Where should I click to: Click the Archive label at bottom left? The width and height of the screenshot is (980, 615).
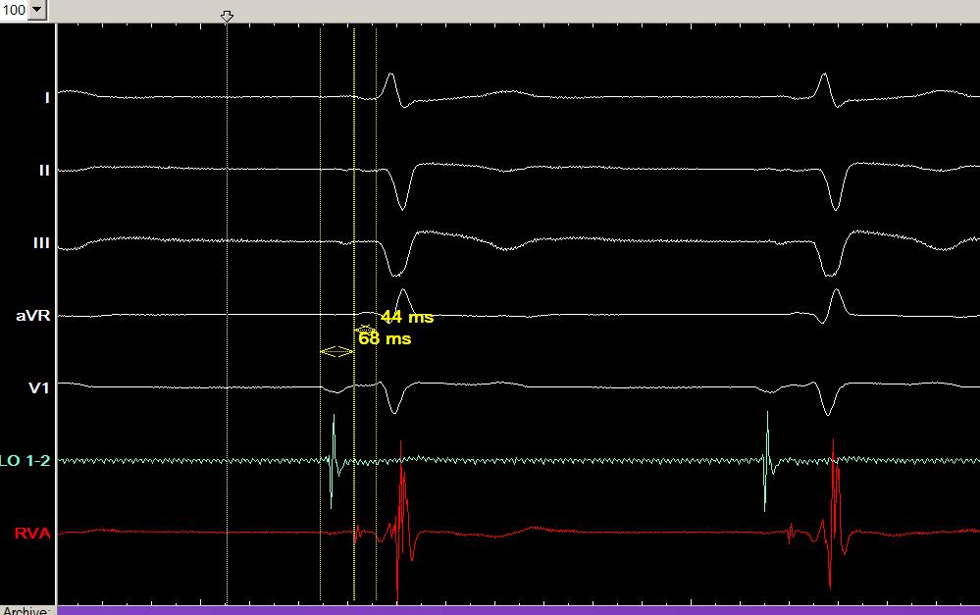click(25, 610)
